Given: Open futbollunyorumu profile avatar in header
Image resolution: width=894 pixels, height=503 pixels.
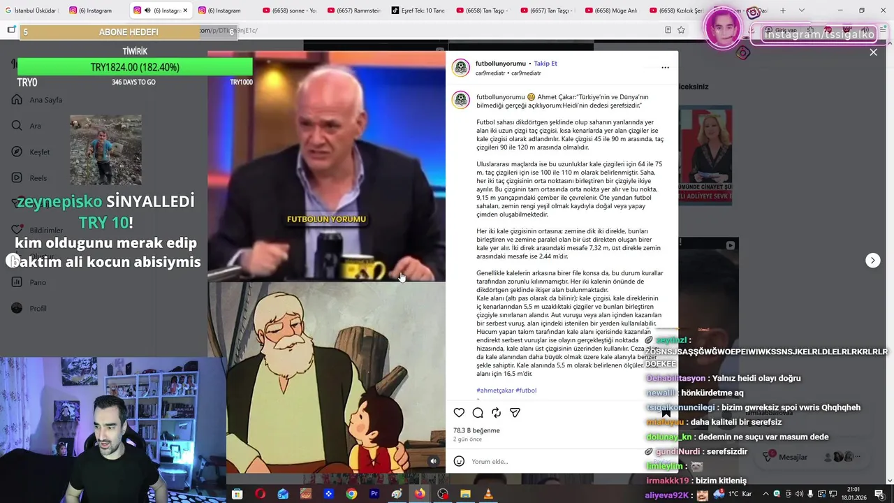Looking at the screenshot, I should pos(460,68).
